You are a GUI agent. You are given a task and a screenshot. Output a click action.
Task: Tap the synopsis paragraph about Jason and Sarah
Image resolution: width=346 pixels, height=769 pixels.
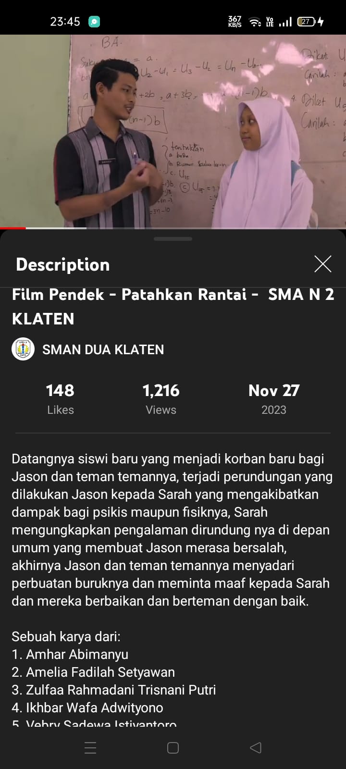pyautogui.click(x=172, y=530)
